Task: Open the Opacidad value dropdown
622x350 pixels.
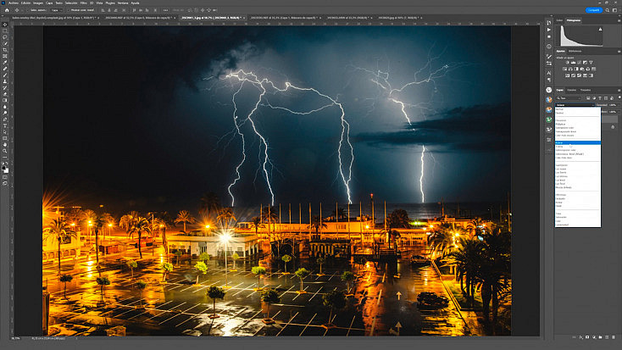Action: tap(619, 105)
